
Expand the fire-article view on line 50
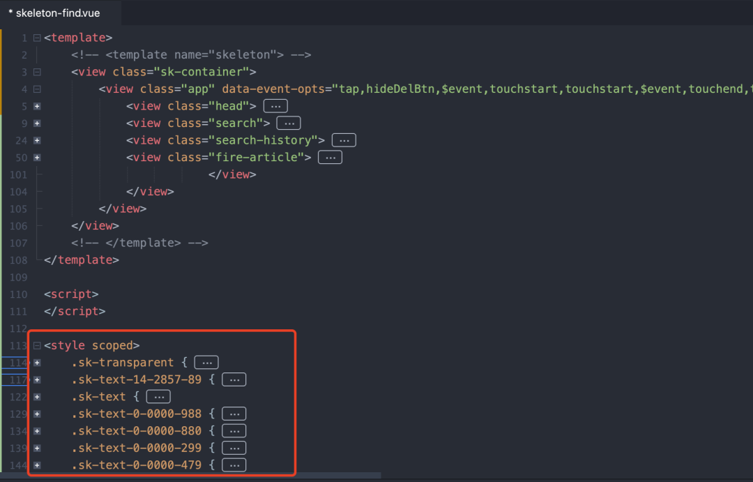pyautogui.click(x=37, y=158)
